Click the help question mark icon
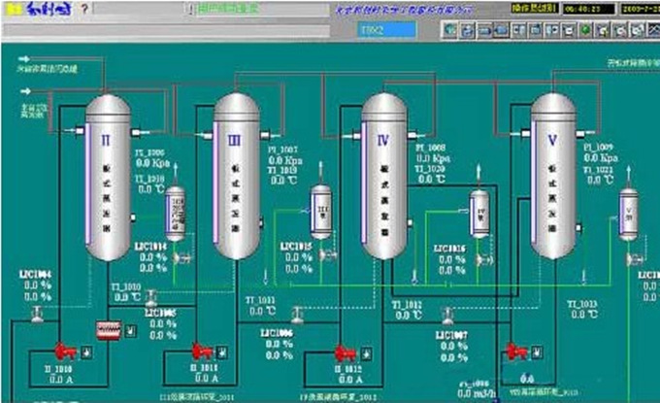Screen dimensions: 660x403 pyautogui.click(x=85, y=10)
